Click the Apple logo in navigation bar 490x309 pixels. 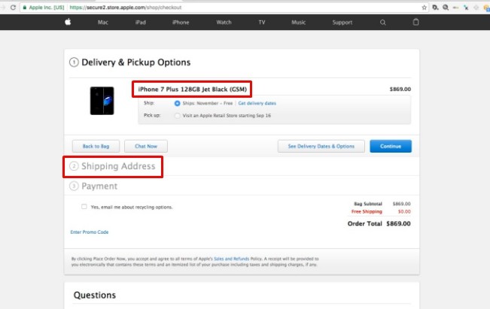[x=68, y=23]
